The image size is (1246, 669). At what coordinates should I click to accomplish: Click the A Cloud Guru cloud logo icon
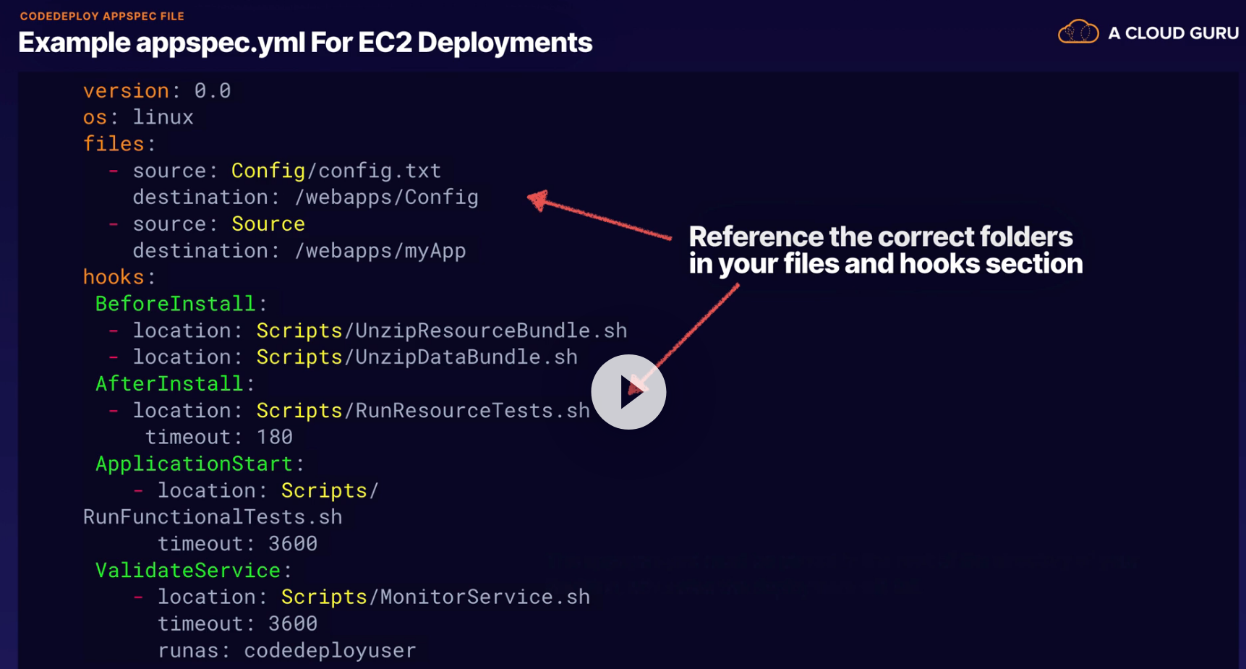(1078, 33)
